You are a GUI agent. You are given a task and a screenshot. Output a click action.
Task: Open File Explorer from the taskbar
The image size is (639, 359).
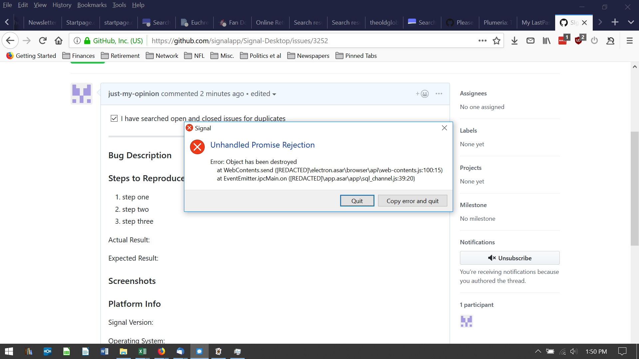coord(123,351)
